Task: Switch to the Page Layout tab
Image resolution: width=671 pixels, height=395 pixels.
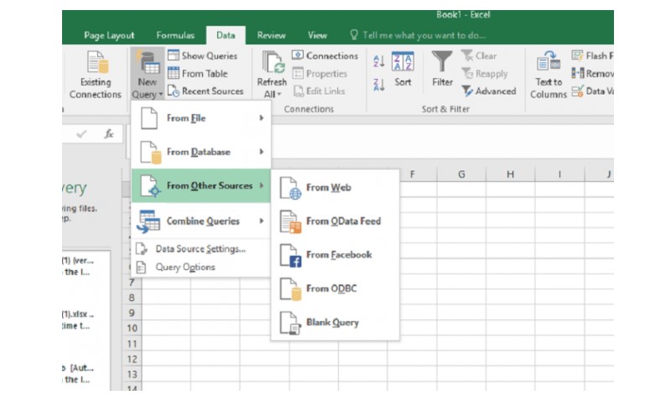Action: (x=109, y=35)
